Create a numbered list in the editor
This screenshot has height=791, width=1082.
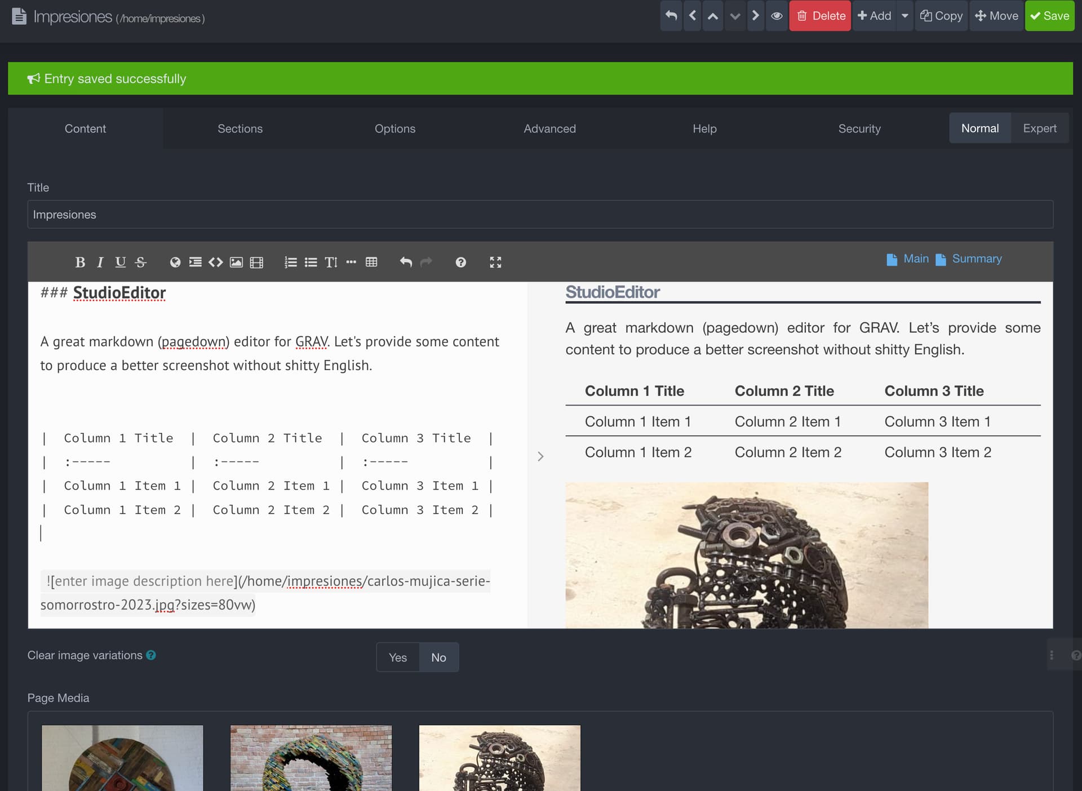(291, 262)
